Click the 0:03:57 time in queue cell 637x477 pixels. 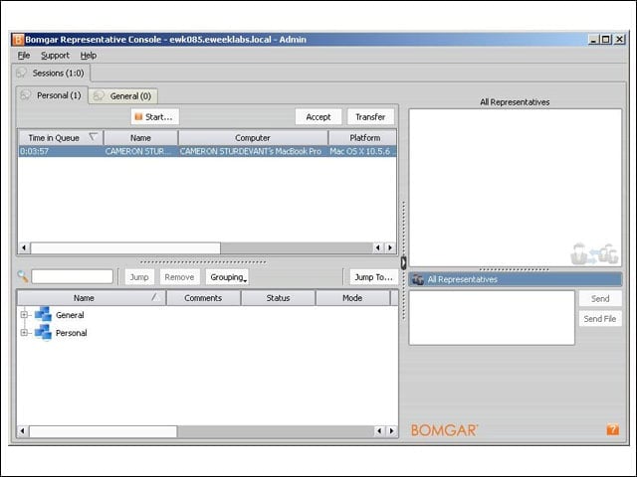click(61, 151)
